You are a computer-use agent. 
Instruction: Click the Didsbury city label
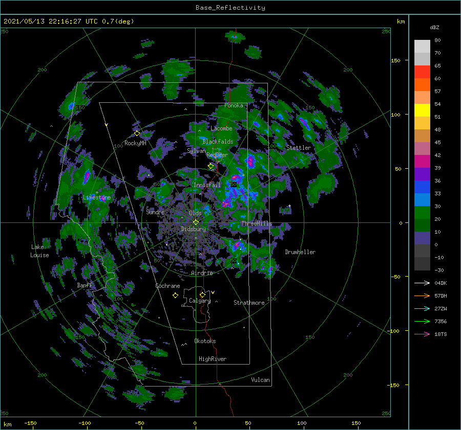(x=193, y=229)
